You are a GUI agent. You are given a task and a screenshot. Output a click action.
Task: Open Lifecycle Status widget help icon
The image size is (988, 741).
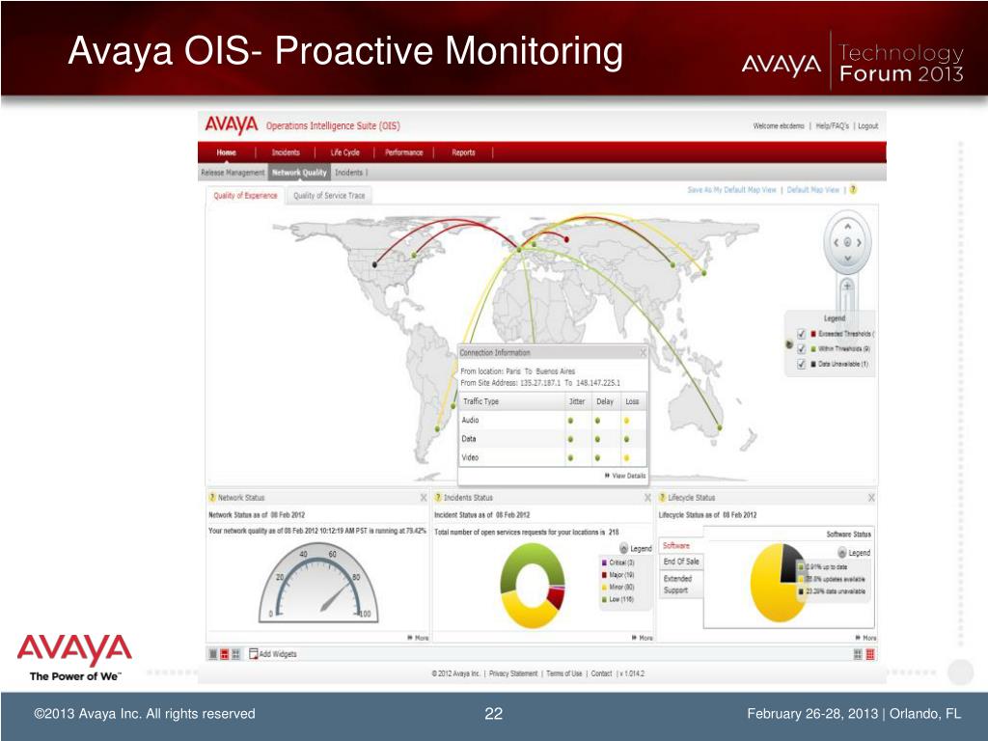point(662,497)
